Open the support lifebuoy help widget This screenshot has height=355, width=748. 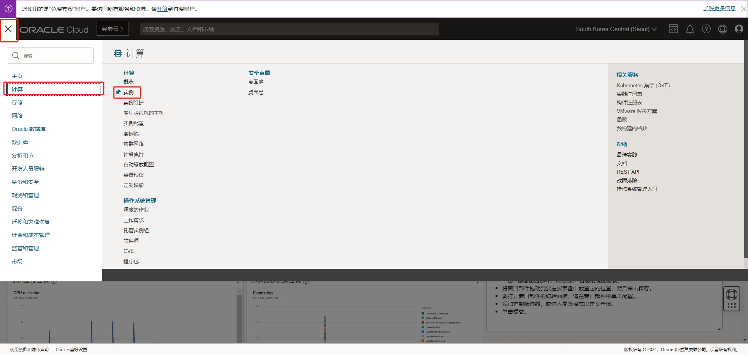coord(731,298)
